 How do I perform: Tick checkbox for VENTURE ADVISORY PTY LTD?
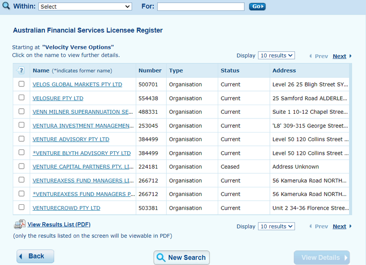coord(22,139)
